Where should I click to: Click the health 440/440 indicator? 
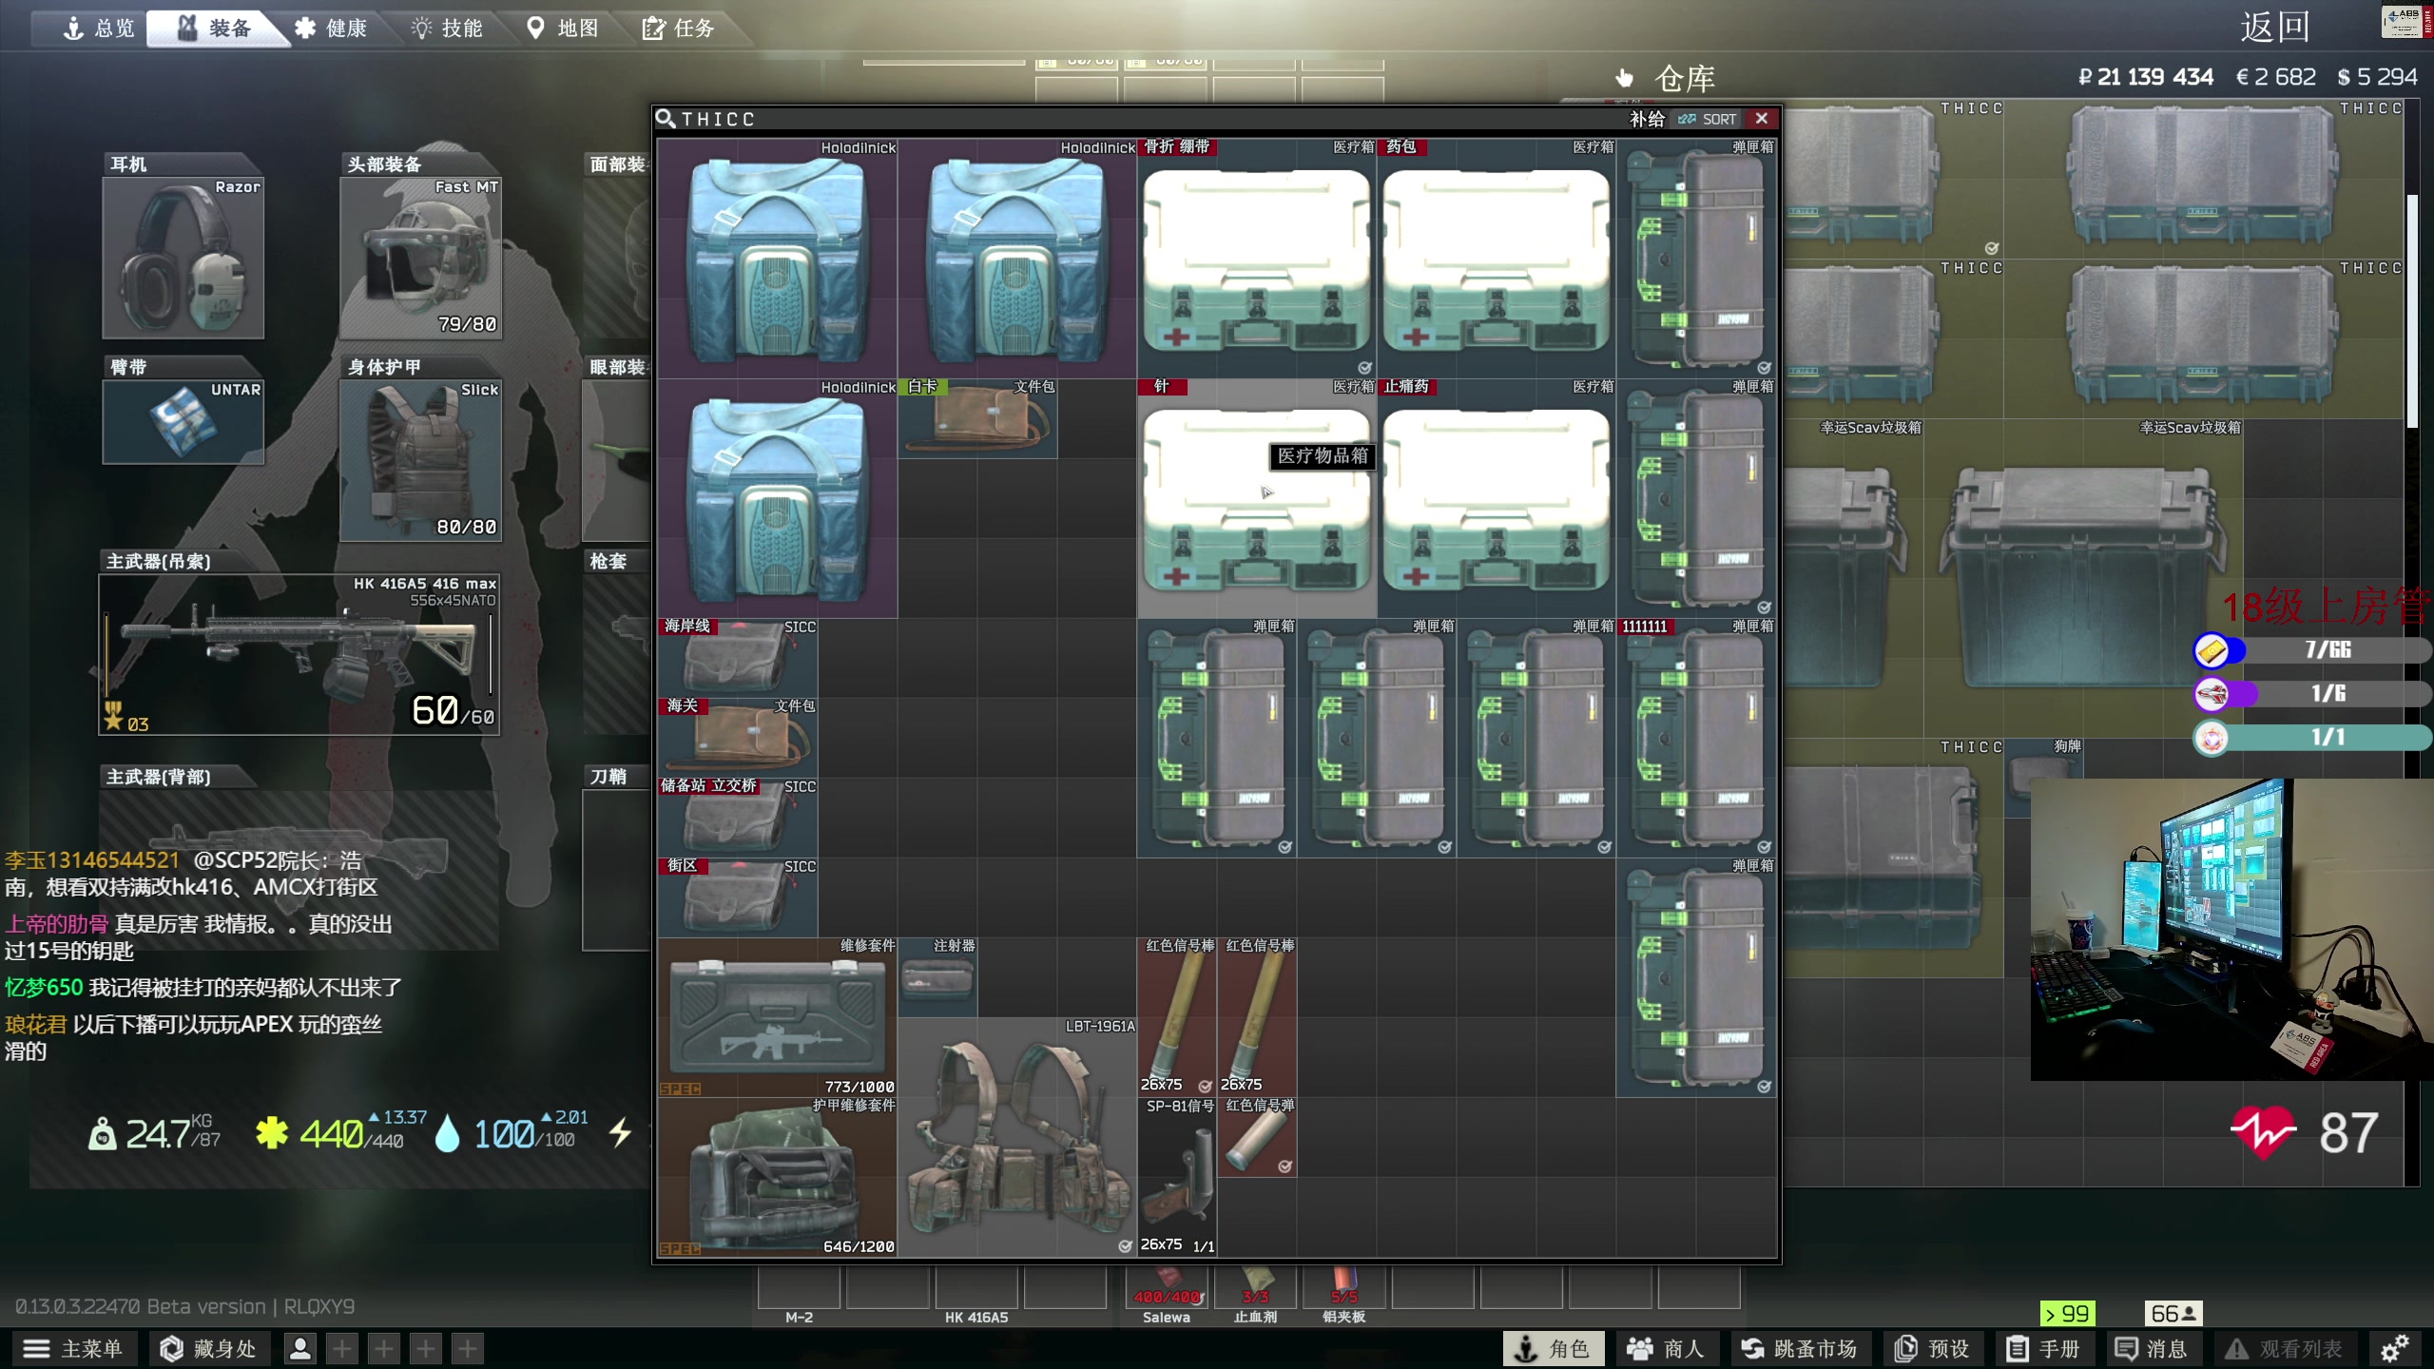330,1133
